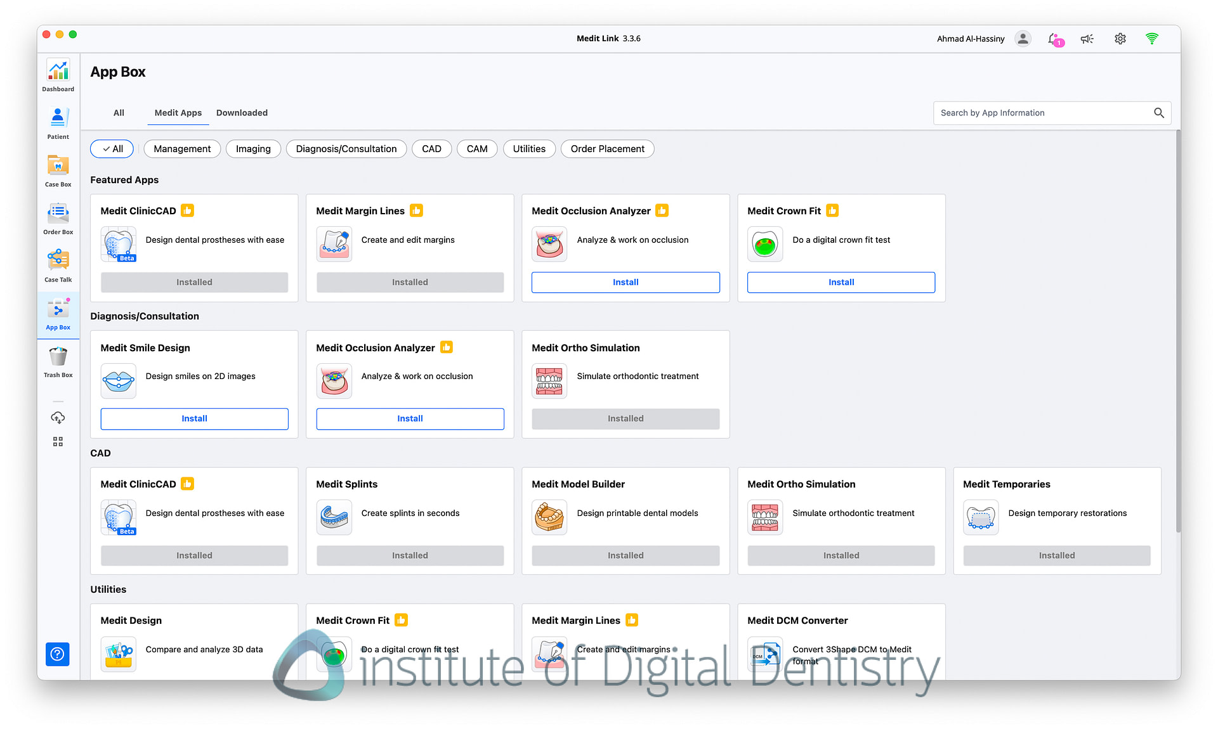This screenshot has height=729, width=1218.
Task: Switch to the Downloaded tab
Action: click(242, 113)
